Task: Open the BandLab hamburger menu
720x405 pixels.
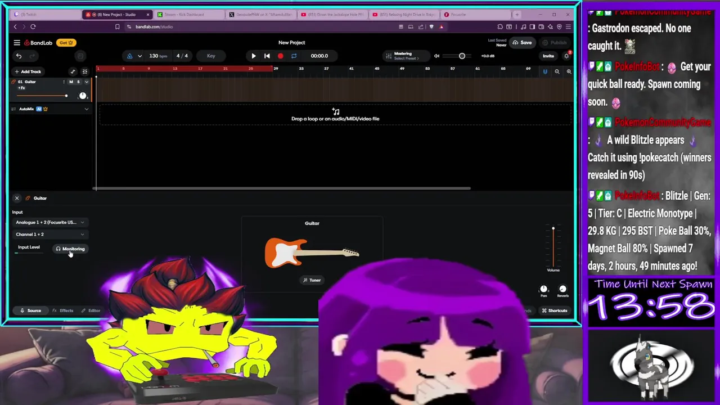Action: coord(17,43)
